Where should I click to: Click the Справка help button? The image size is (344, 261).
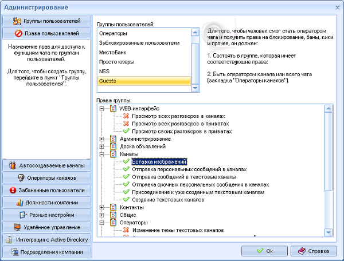click(x=314, y=251)
